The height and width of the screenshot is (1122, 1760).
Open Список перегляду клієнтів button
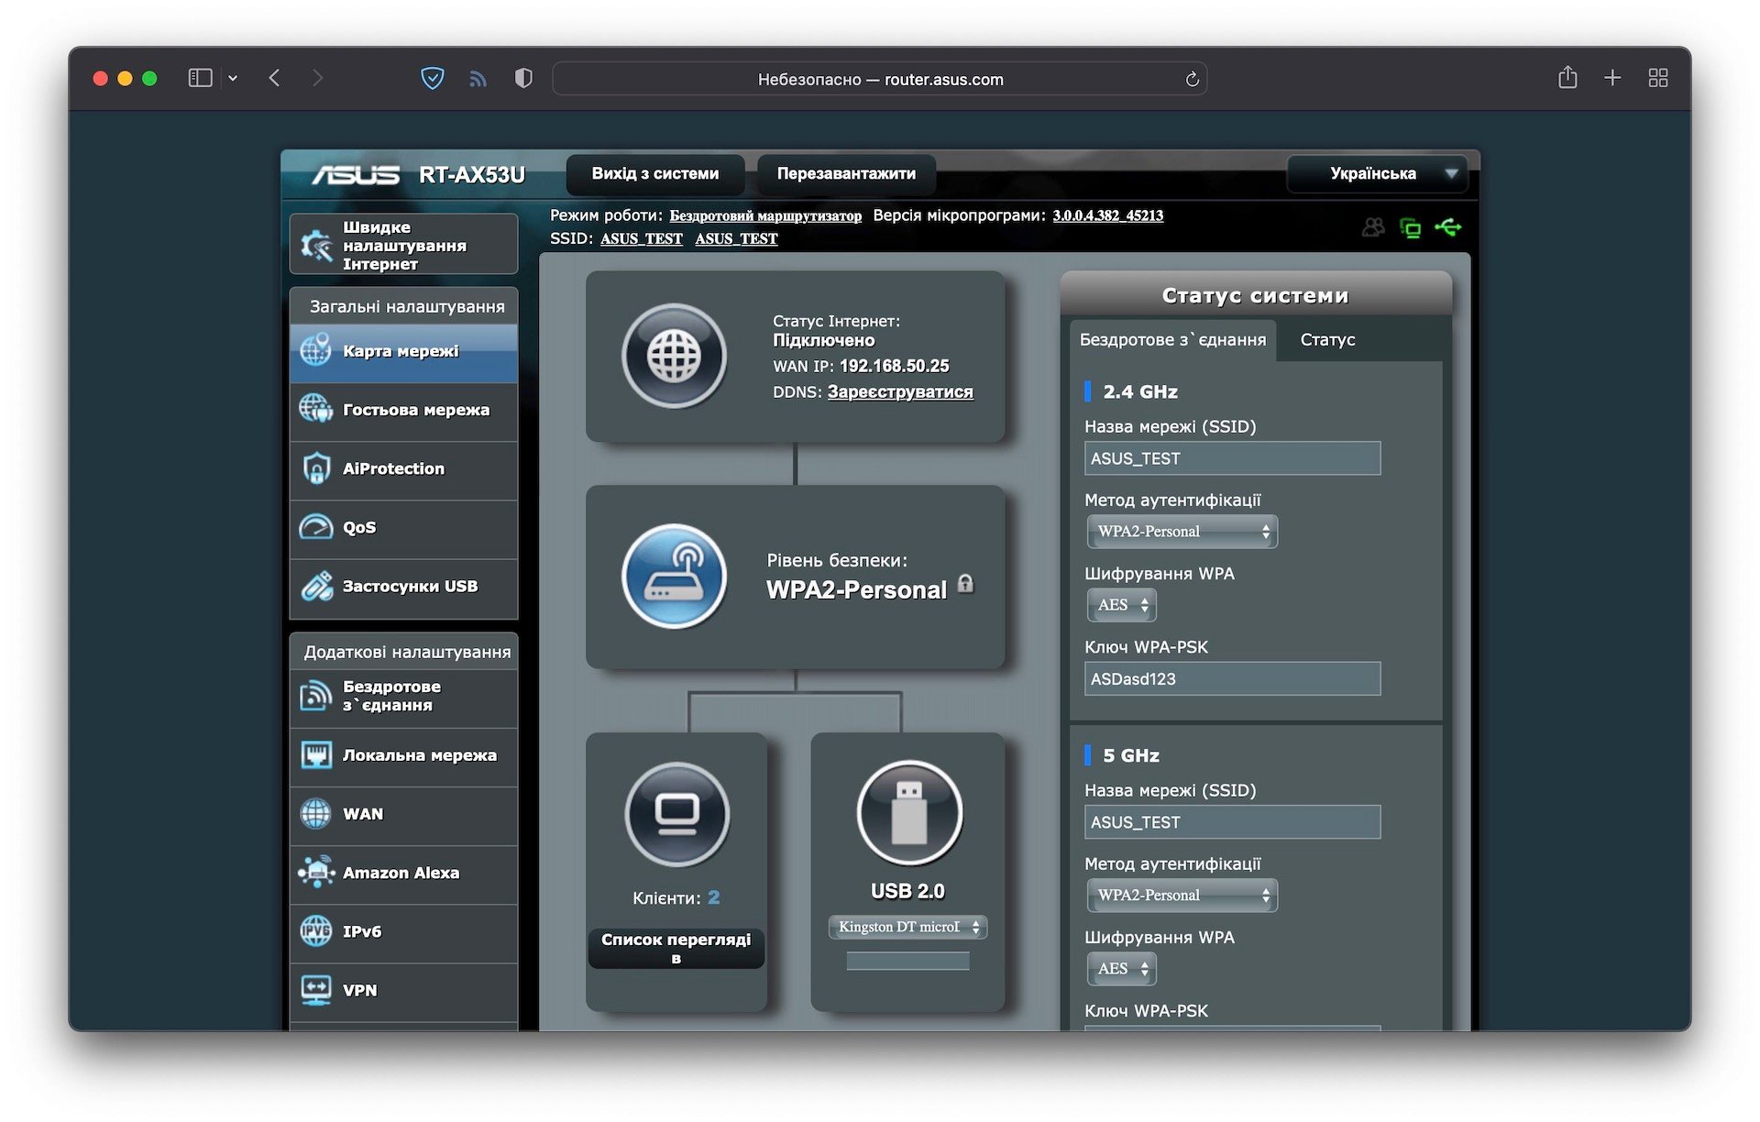click(676, 948)
